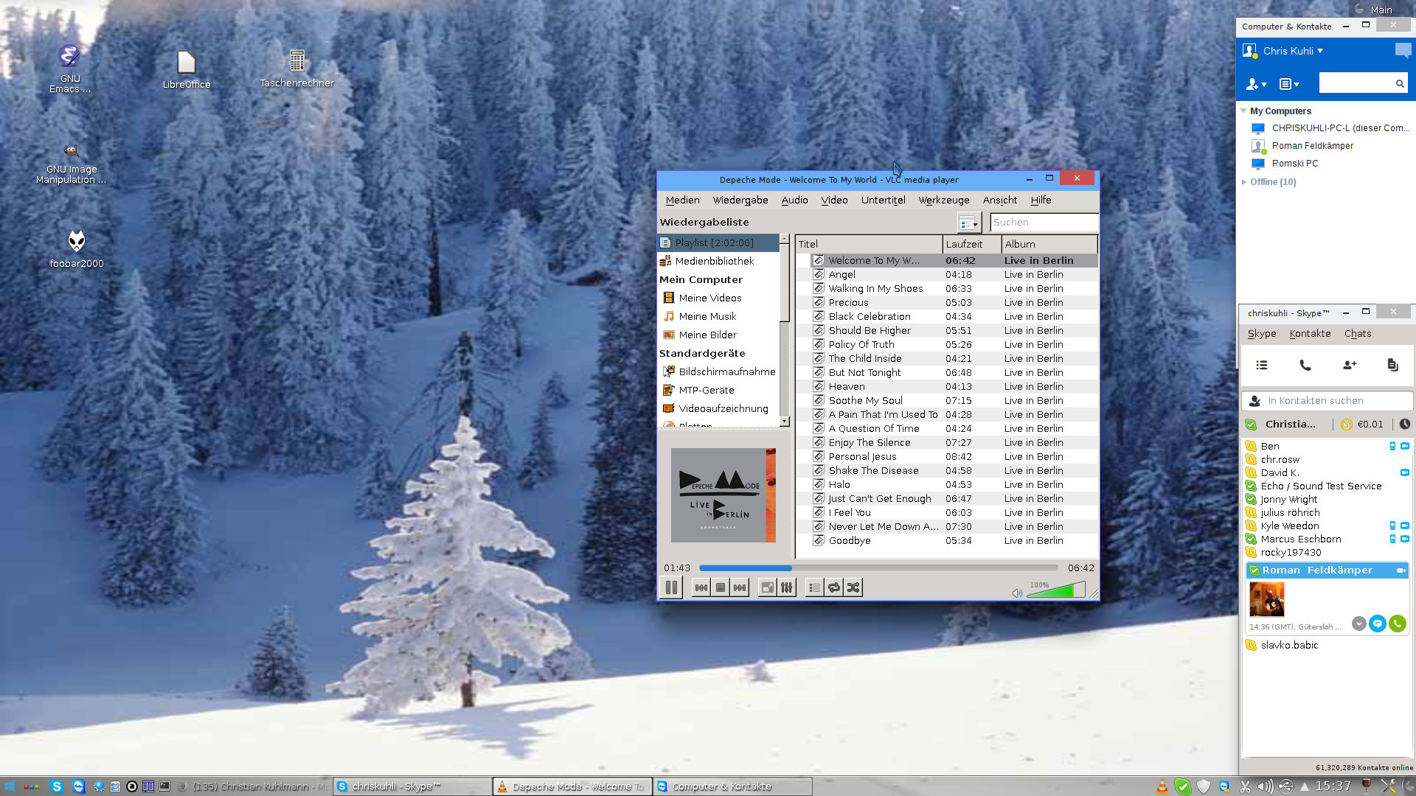Screen dimensions: 1416x796
Task: Toggle loop/repeat mode
Action: tap(833, 587)
